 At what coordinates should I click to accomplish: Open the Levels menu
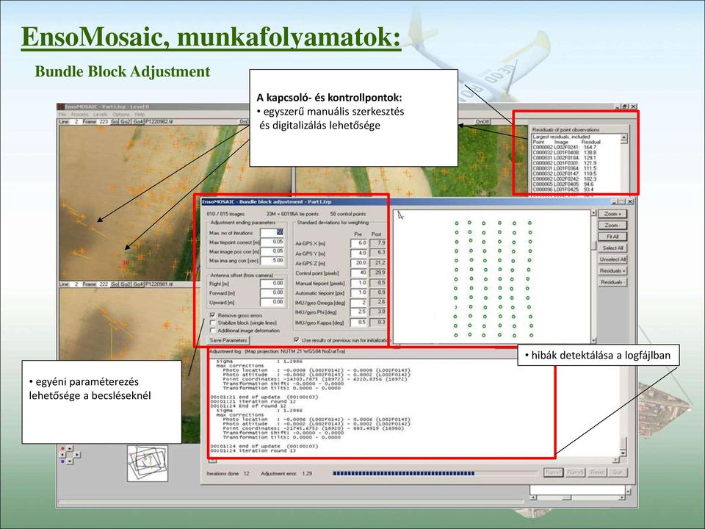coord(101,115)
